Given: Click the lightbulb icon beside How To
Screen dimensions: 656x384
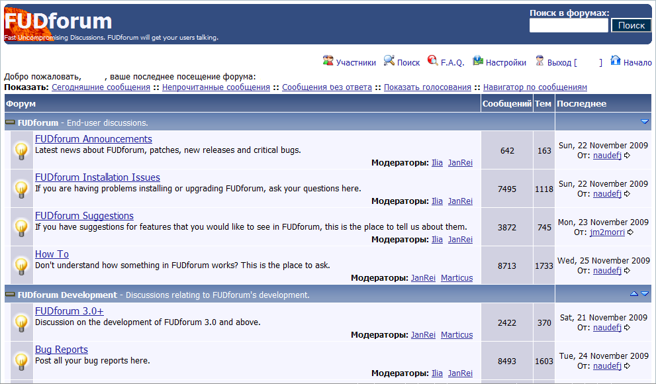Looking at the screenshot, I should click(x=22, y=265).
